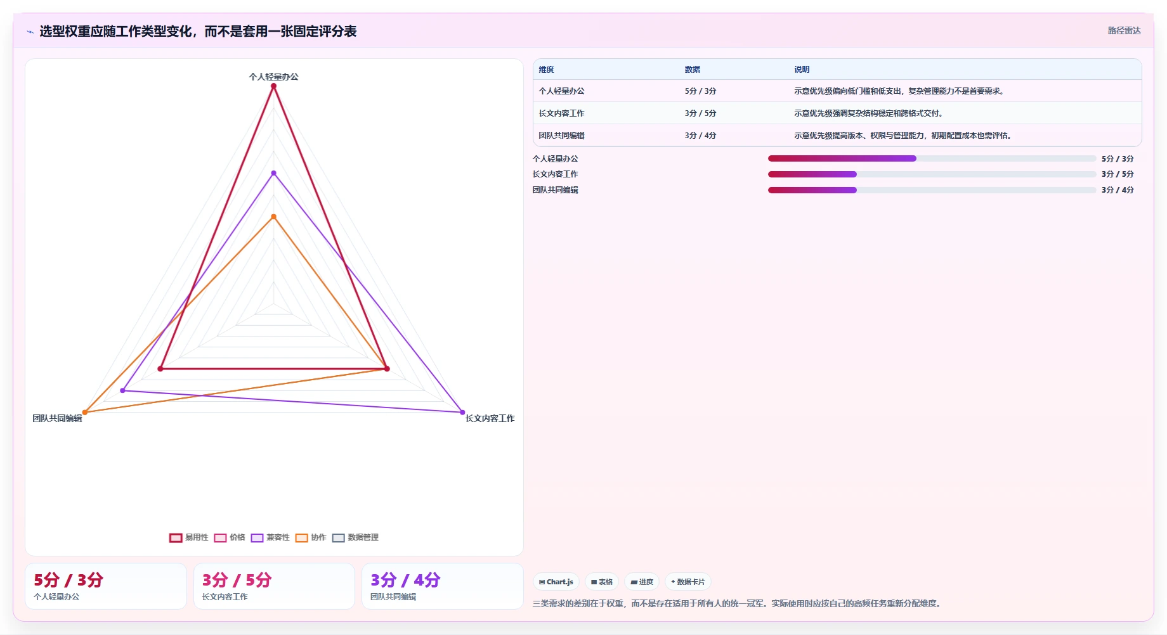Click the 数据卡片 tag chip

pyautogui.click(x=688, y=582)
